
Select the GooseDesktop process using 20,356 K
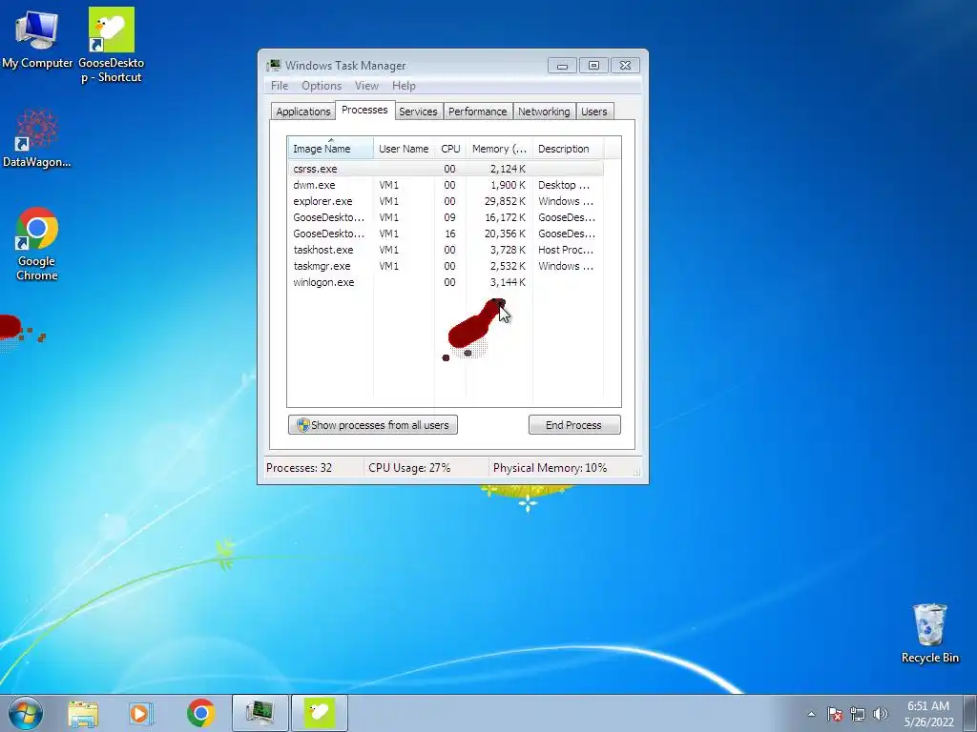(446, 234)
